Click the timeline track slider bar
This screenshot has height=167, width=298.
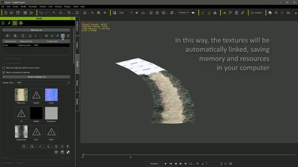(x=189, y=154)
